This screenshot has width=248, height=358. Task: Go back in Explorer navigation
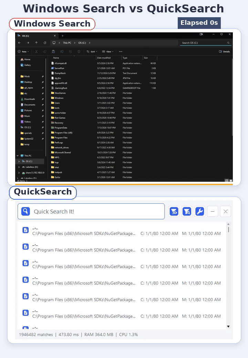19,43
